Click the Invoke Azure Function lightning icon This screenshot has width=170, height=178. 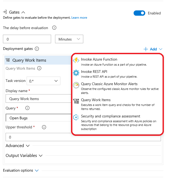click(x=76, y=60)
